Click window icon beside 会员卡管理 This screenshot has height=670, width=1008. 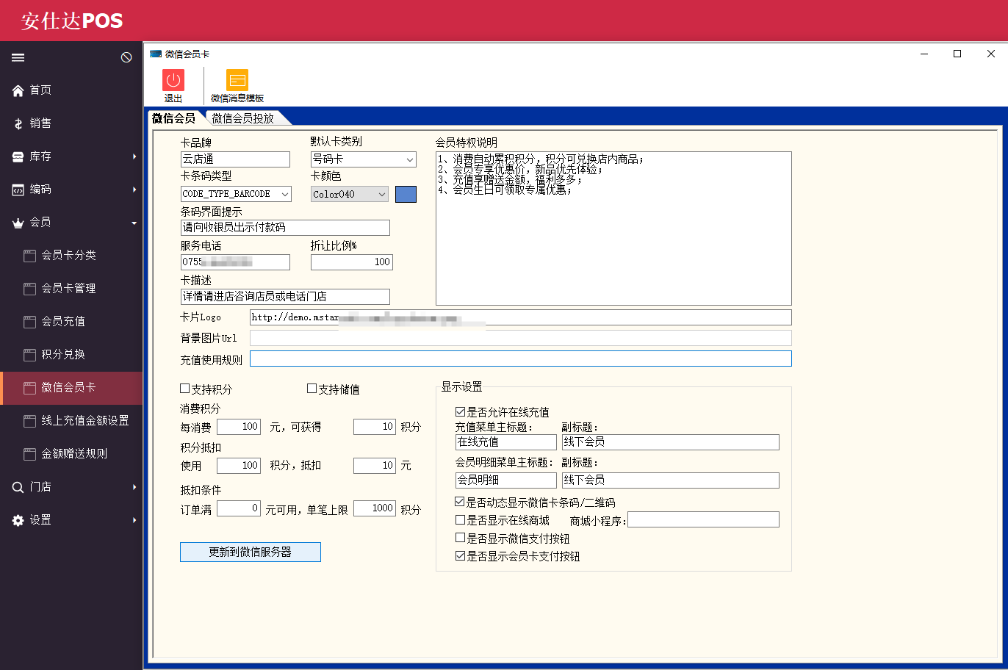29,289
